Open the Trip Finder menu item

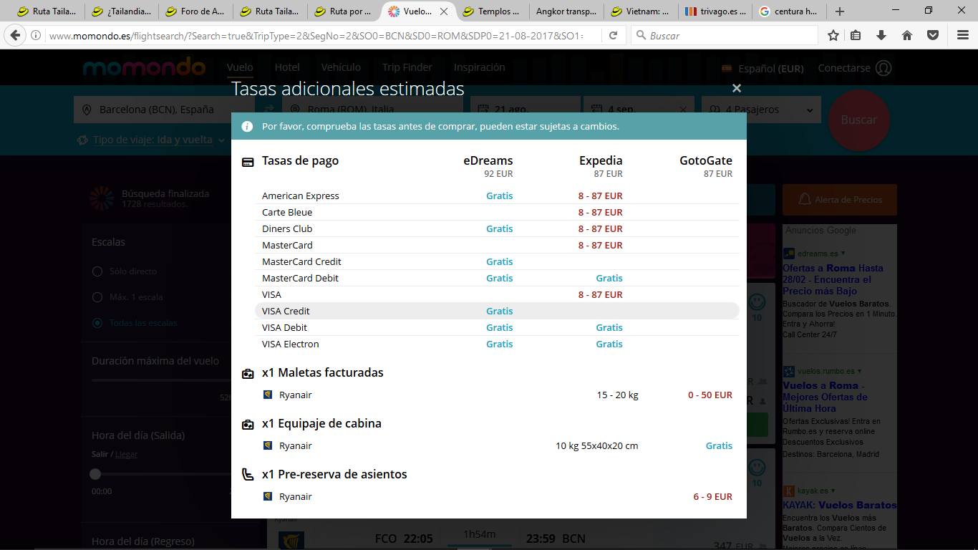pyautogui.click(x=407, y=67)
